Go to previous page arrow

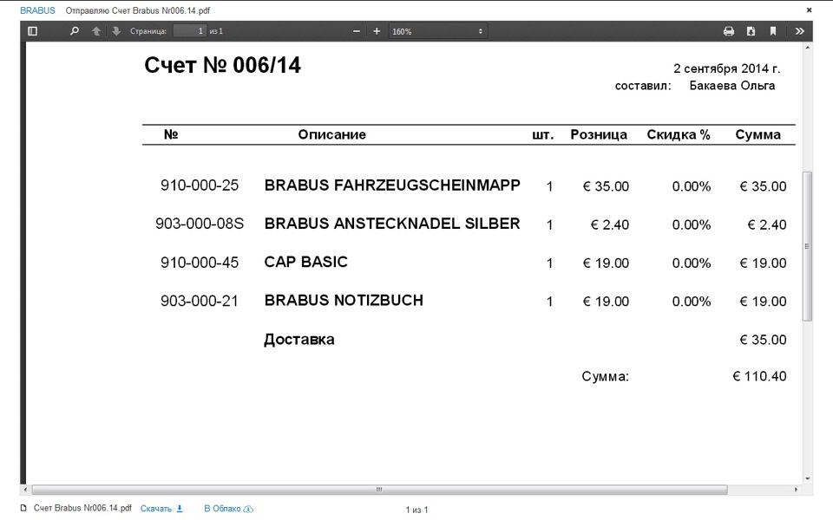[x=96, y=31]
